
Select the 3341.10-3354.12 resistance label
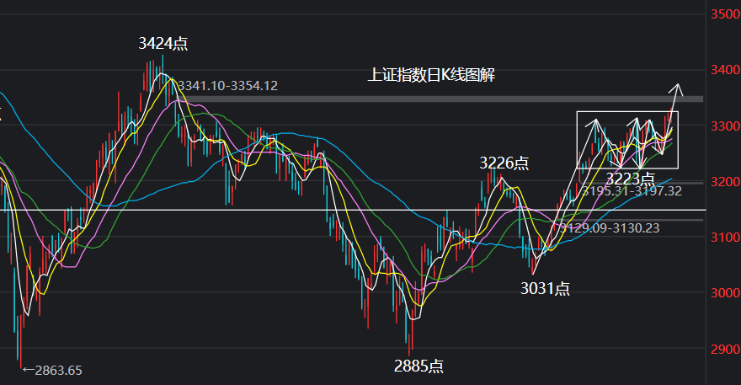point(227,86)
